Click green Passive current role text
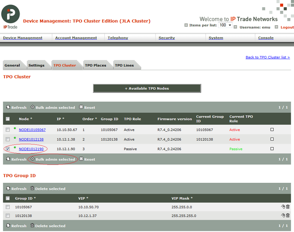294x232 pixels. point(236,149)
